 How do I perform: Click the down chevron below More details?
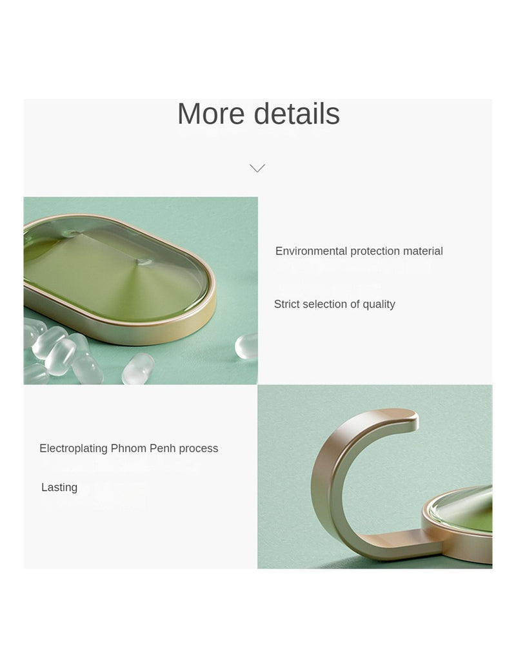pyautogui.click(x=257, y=168)
